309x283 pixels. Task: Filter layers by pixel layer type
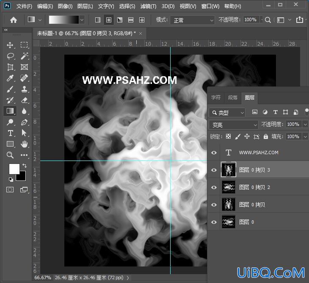pos(255,112)
